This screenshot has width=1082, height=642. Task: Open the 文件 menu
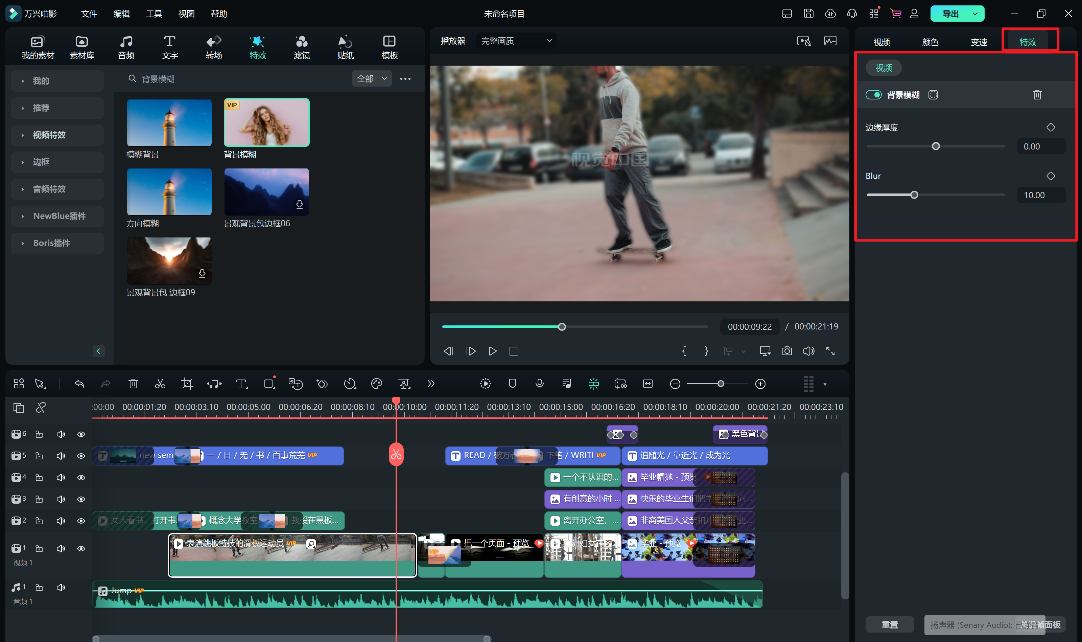tap(89, 14)
